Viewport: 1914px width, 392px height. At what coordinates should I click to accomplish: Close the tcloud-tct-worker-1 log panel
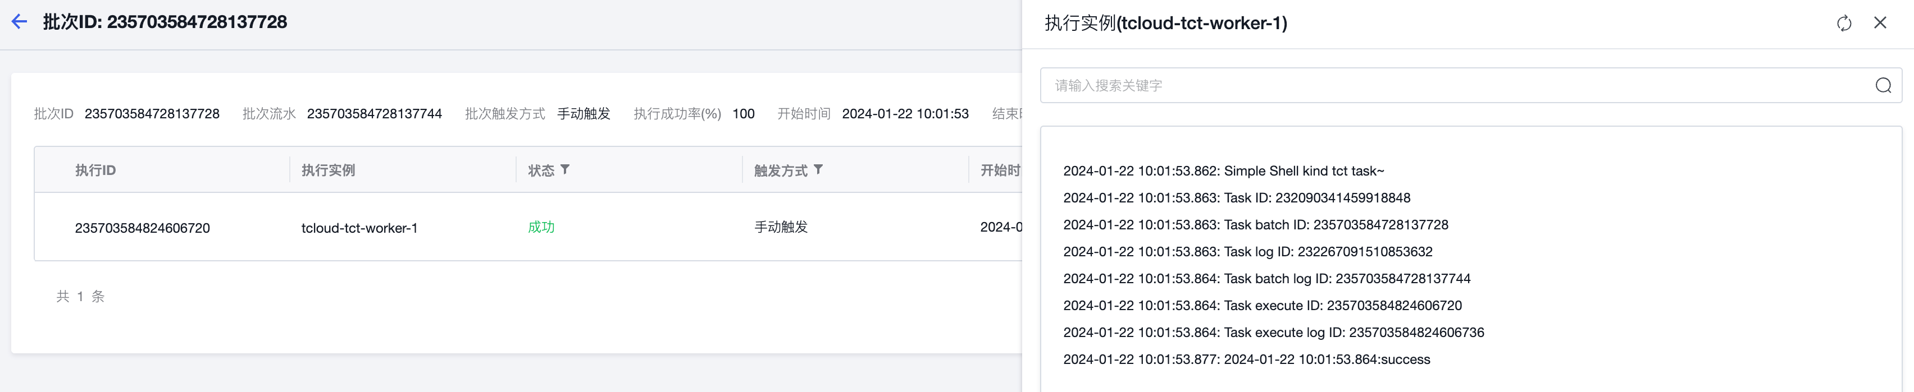[1880, 23]
